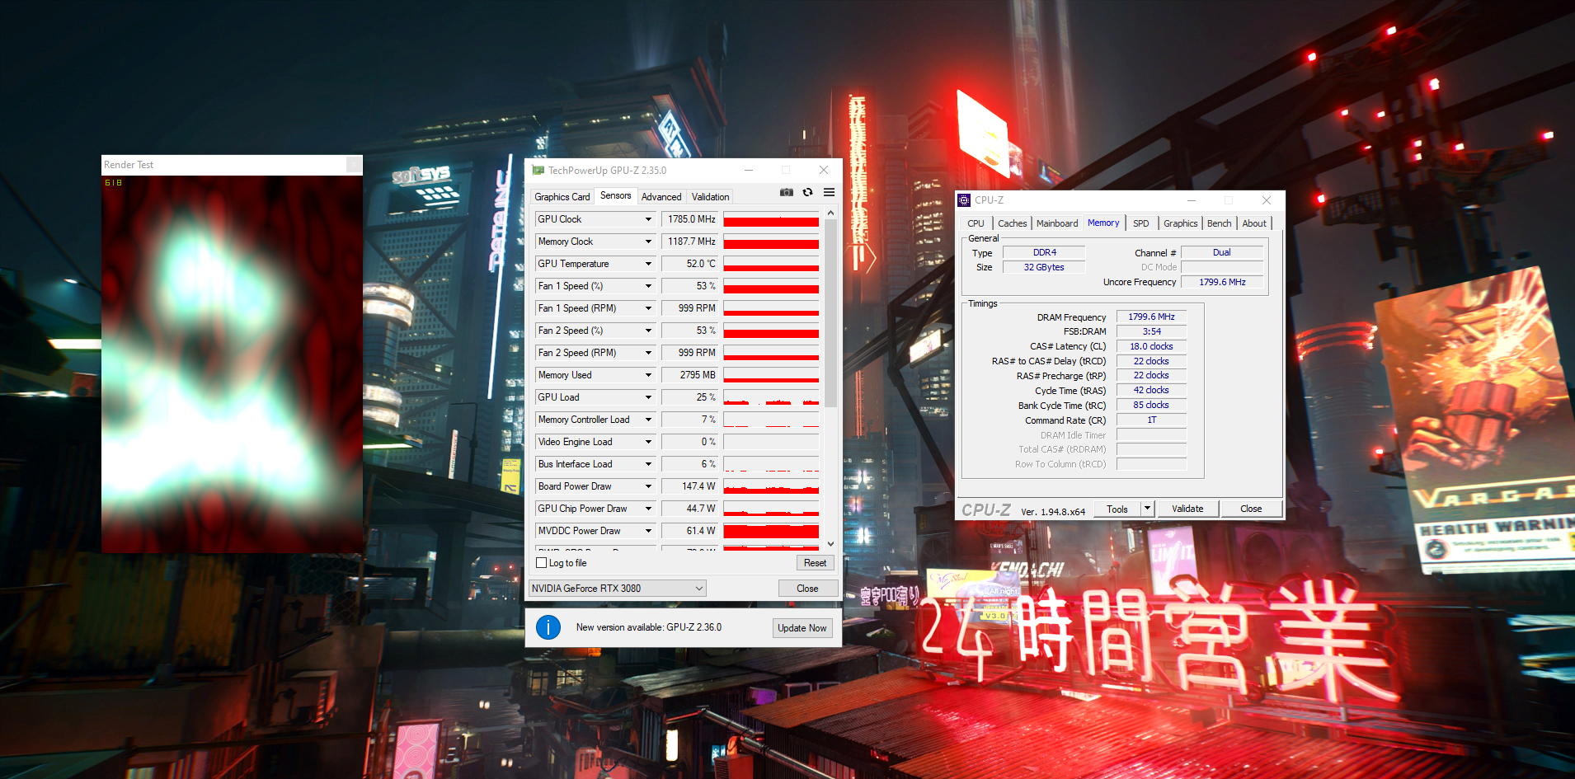Click the blue info icon in update notice
Viewport: 1575px width, 779px height.
tap(548, 627)
